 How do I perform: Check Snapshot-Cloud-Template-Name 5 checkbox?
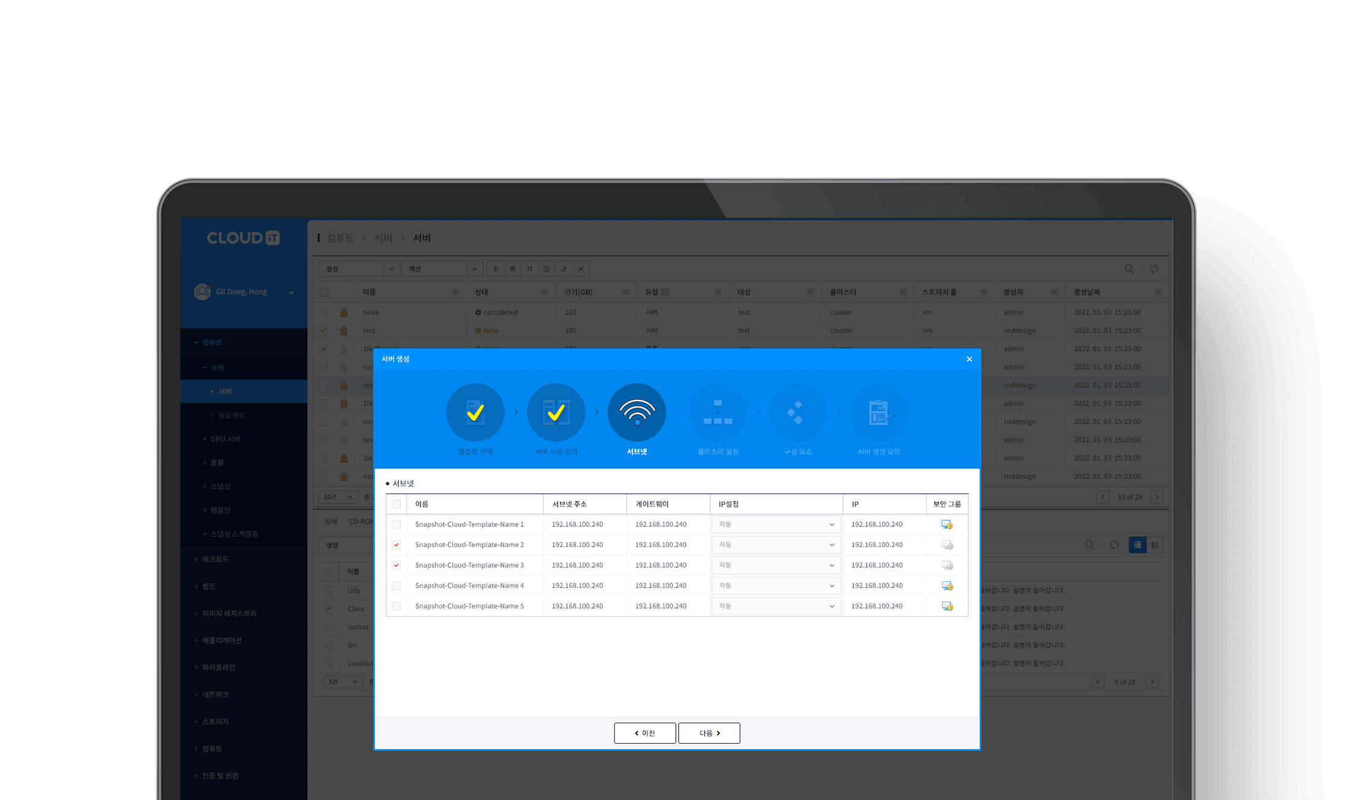pos(397,606)
